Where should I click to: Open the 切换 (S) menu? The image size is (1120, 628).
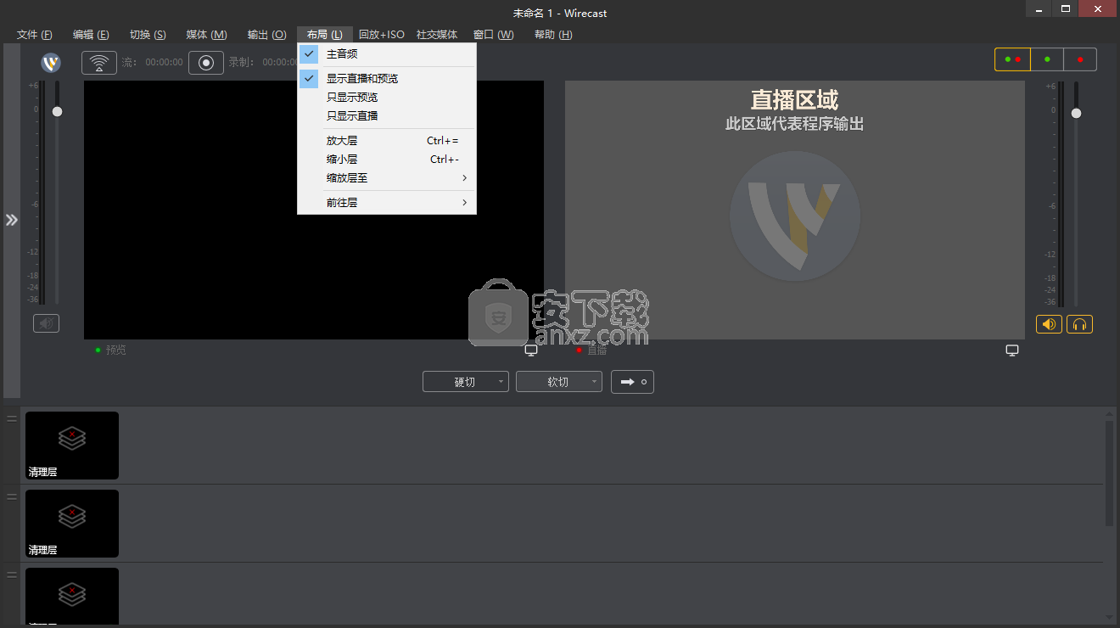(148, 35)
